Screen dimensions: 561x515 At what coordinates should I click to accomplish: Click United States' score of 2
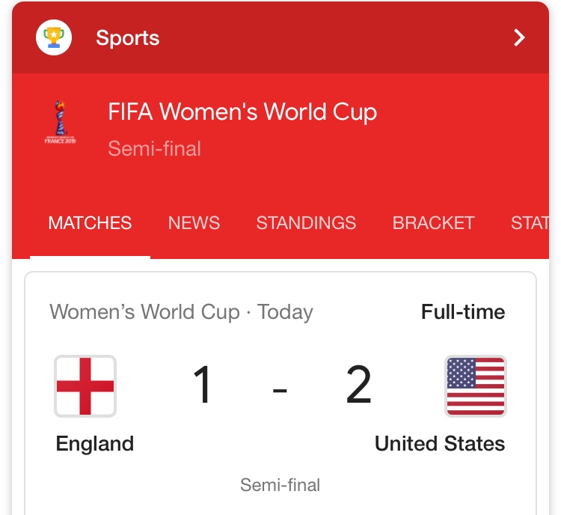pyautogui.click(x=358, y=384)
